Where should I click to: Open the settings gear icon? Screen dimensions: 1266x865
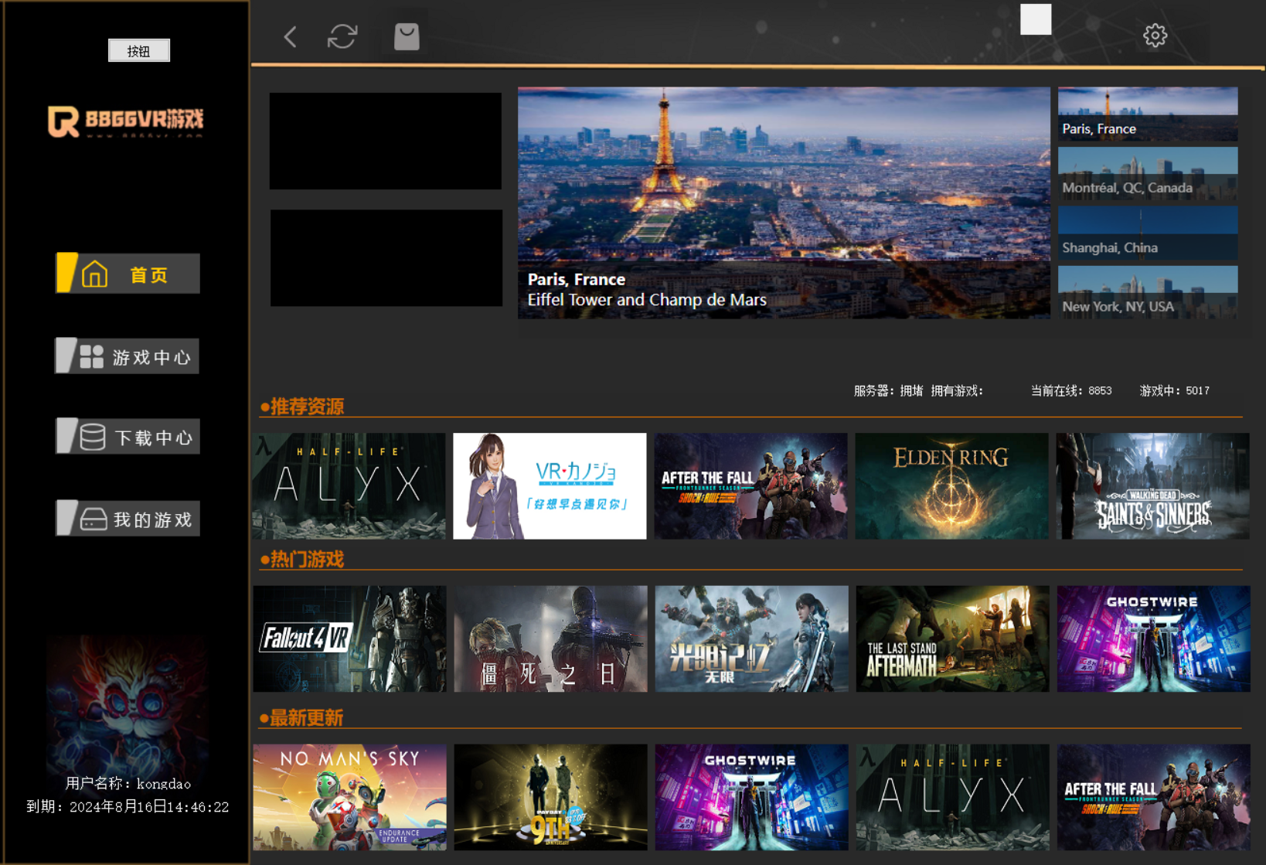coord(1155,36)
